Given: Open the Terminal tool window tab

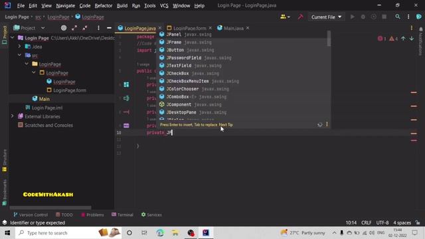Looking at the screenshot, I should [x=122, y=214].
